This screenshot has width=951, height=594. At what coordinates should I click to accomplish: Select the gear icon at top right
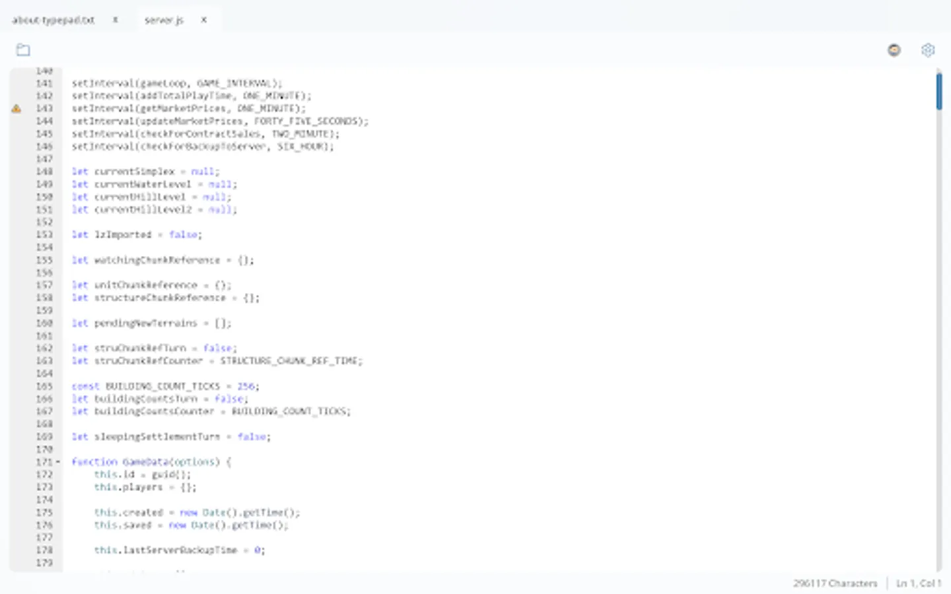pyautogui.click(x=928, y=49)
